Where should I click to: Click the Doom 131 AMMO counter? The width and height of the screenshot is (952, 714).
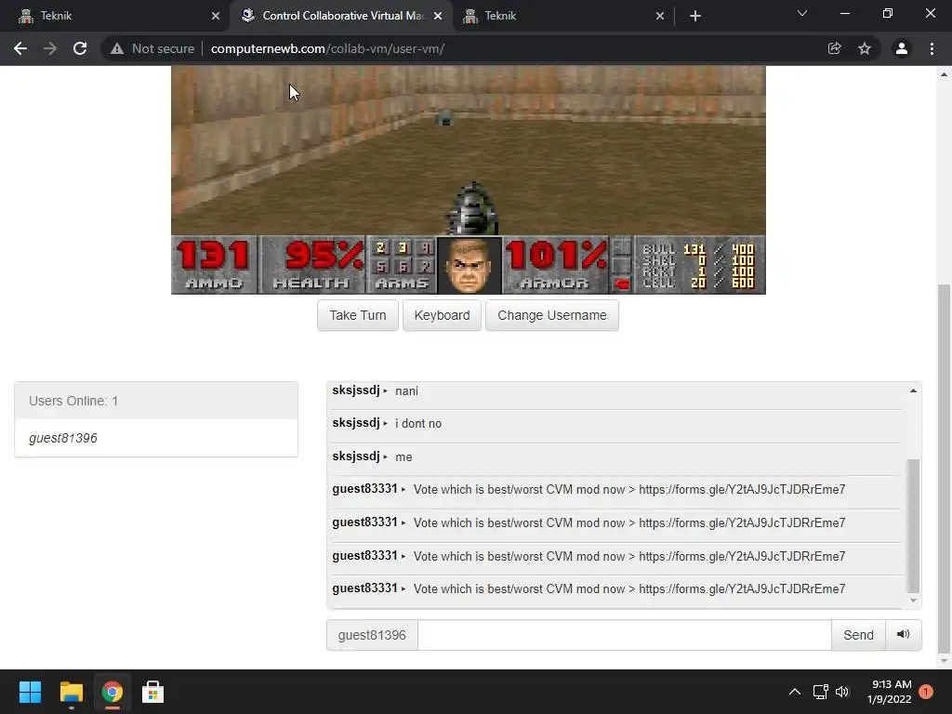coord(214,265)
